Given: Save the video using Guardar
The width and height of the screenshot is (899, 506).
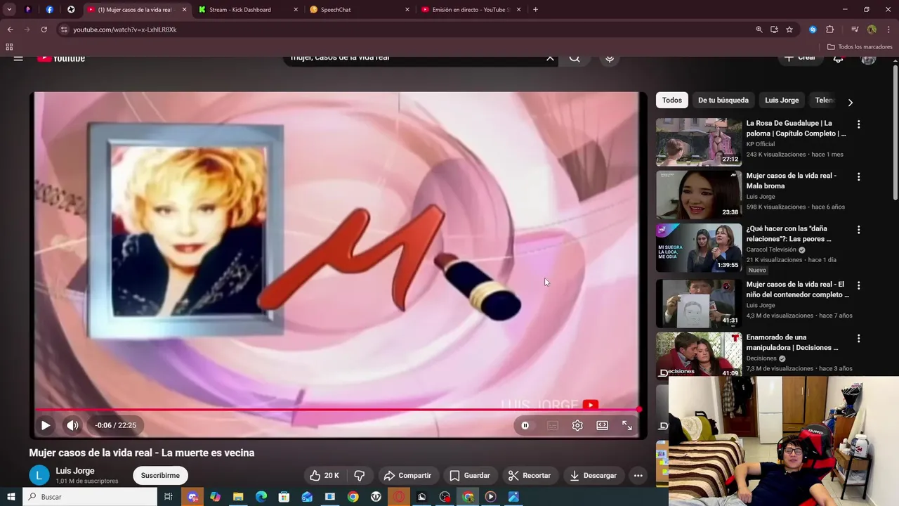Looking at the screenshot, I should coord(470,476).
